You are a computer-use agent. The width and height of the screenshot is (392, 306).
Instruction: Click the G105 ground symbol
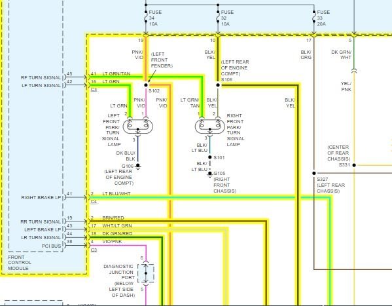click(x=210, y=174)
